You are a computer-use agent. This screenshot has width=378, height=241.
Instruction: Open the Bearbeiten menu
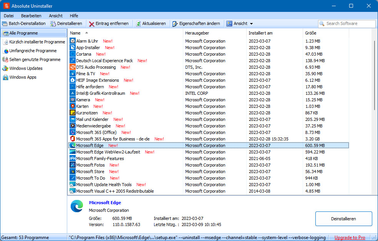pyautogui.click(x=31, y=16)
